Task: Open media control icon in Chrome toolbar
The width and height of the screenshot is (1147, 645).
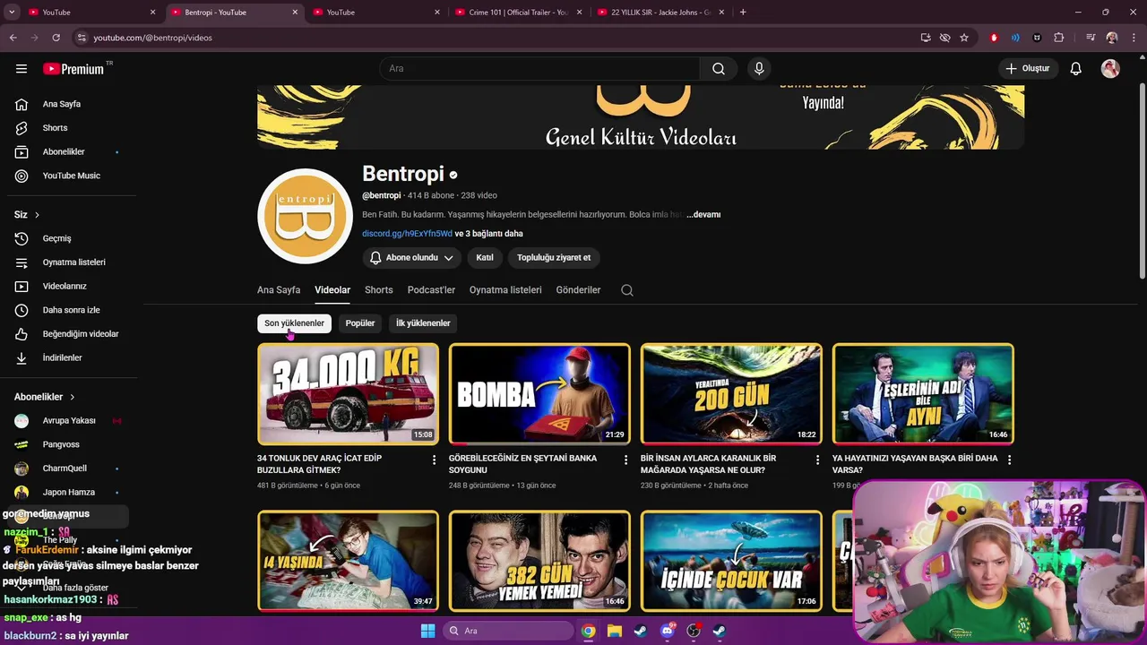Action: pyautogui.click(x=1091, y=38)
